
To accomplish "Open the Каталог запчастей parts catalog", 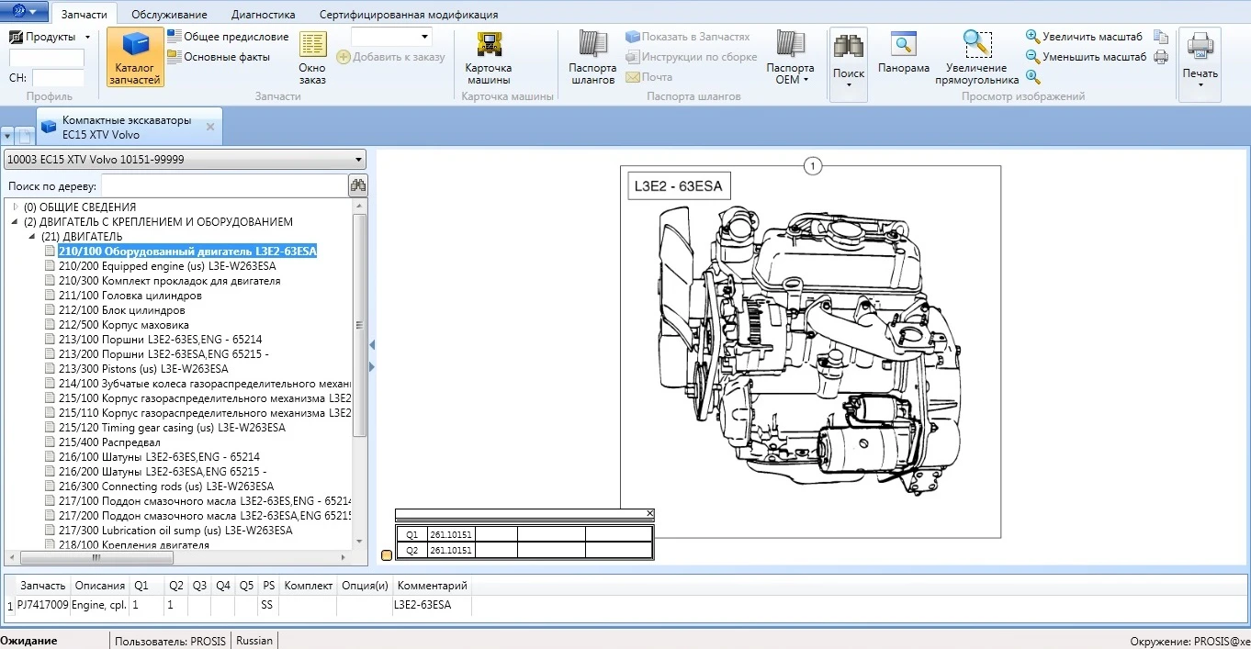I will click(x=135, y=58).
